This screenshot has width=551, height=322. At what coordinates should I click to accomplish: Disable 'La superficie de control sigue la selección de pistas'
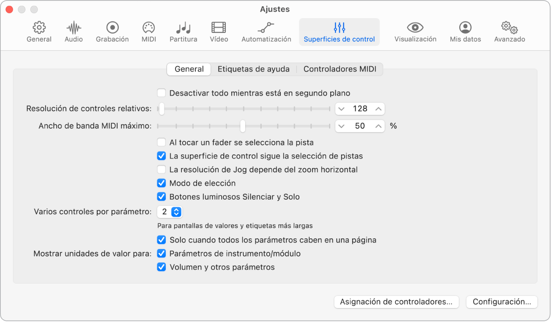pyautogui.click(x=161, y=156)
